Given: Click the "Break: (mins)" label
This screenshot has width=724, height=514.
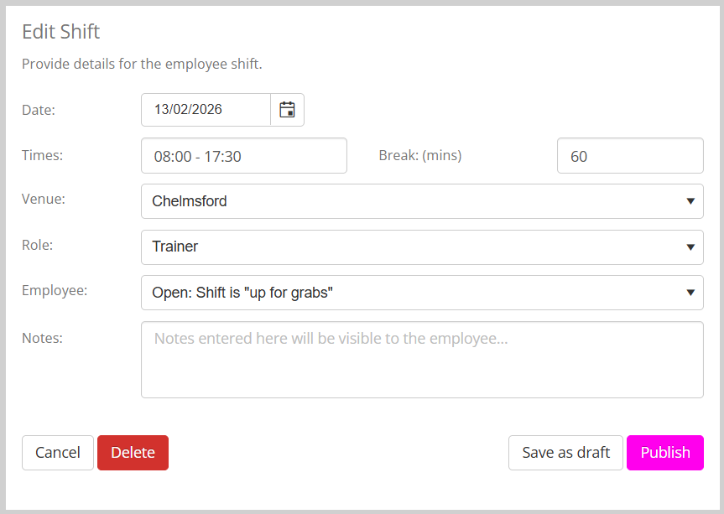Looking at the screenshot, I should (x=420, y=155).
